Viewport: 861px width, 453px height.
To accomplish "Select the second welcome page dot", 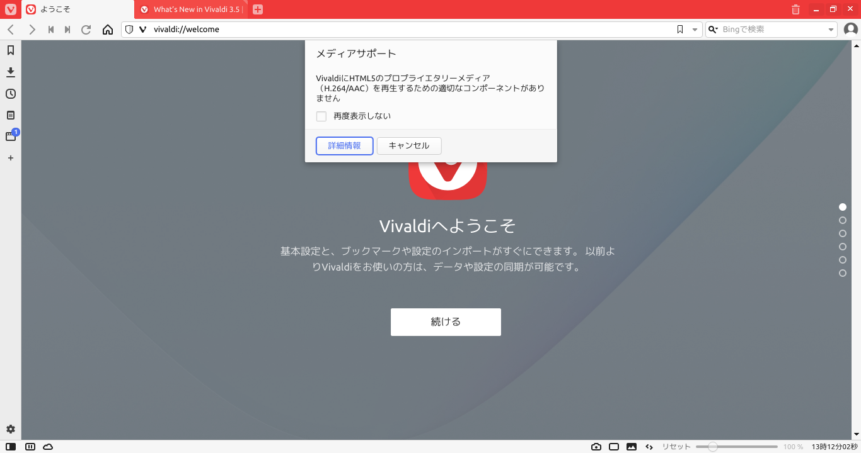I will (843, 220).
